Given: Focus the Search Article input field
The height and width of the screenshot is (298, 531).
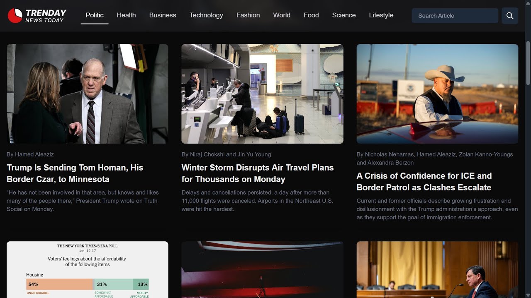Looking at the screenshot, I should 455,16.
